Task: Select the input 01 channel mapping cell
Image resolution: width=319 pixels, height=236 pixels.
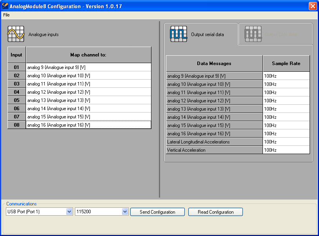Action: (88, 67)
